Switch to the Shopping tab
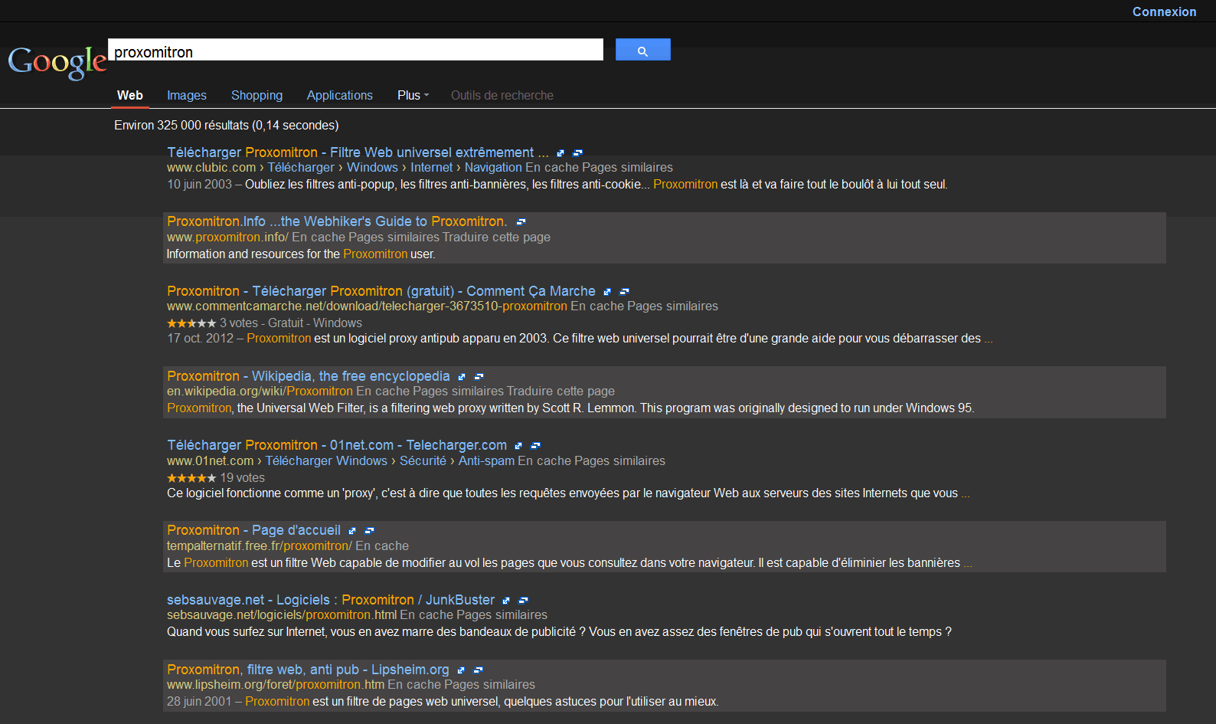Screen dimensions: 1216x724 (257, 95)
